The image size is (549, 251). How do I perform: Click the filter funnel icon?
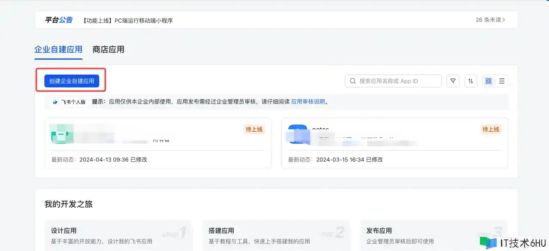click(x=453, y=81)
